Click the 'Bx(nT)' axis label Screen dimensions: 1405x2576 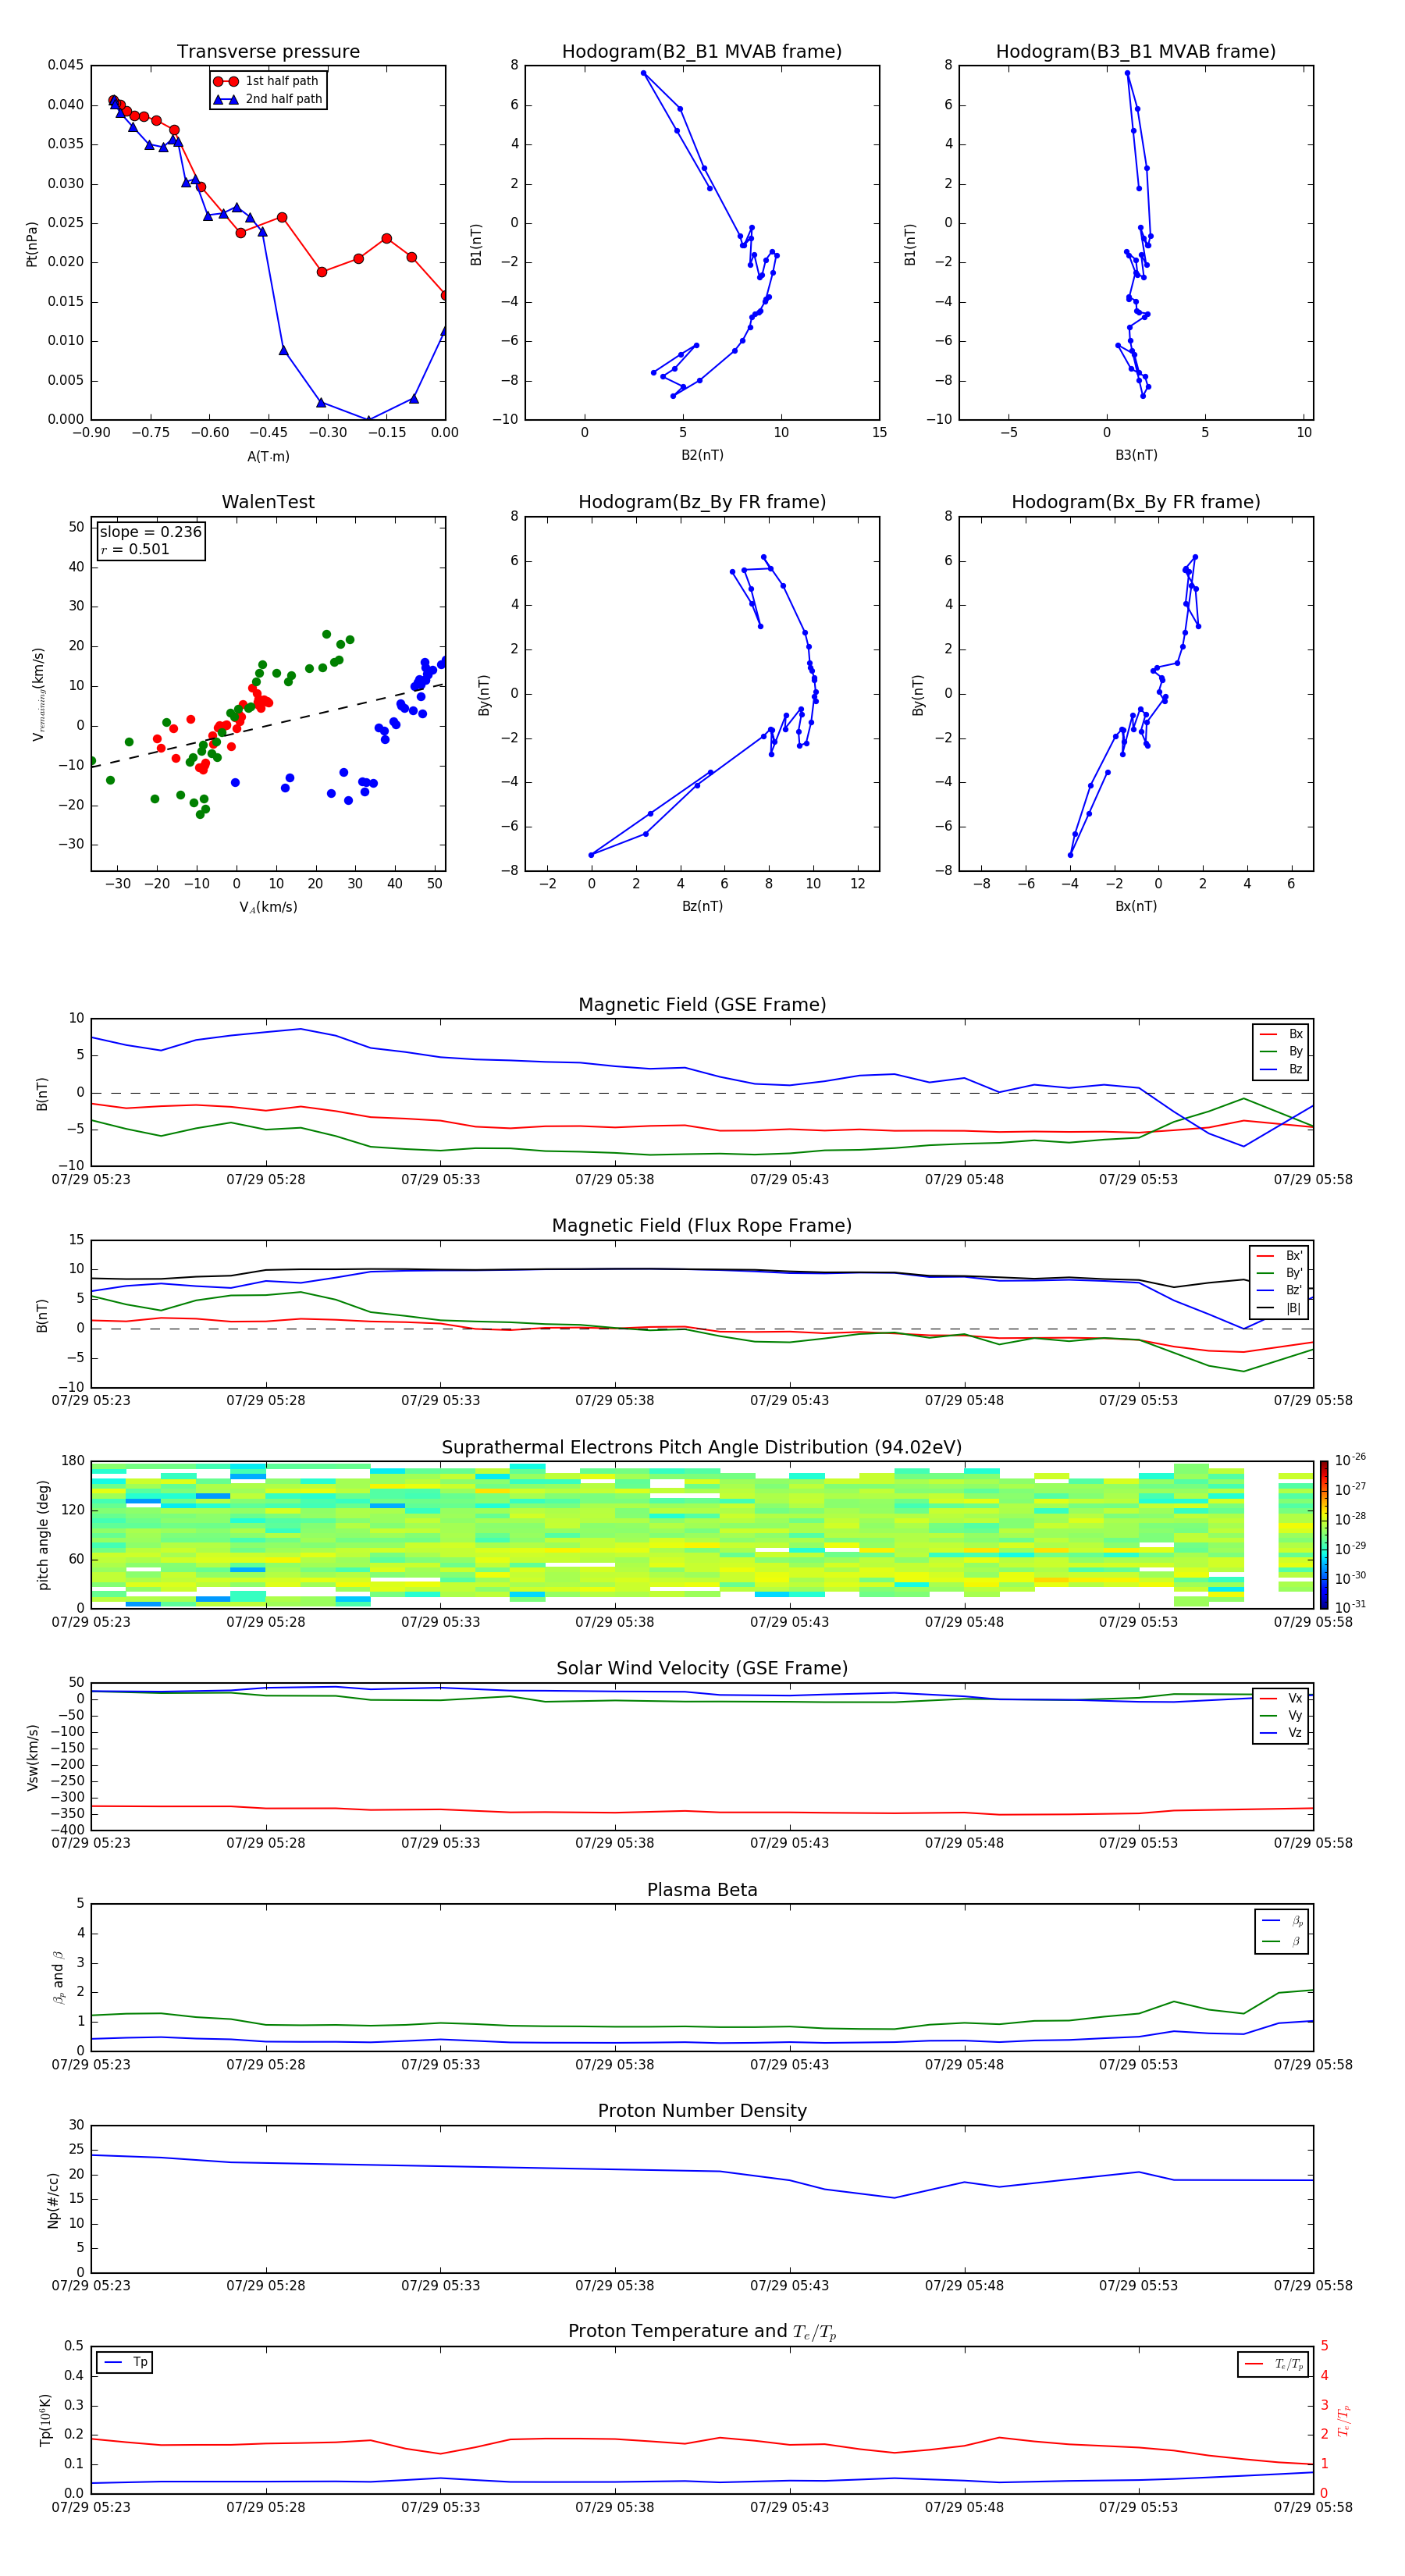(1136, 906)
